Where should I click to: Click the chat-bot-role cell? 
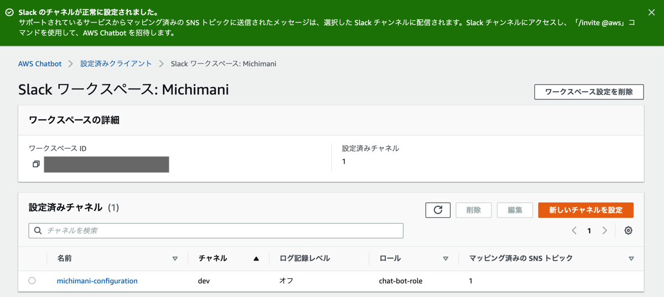401,281
